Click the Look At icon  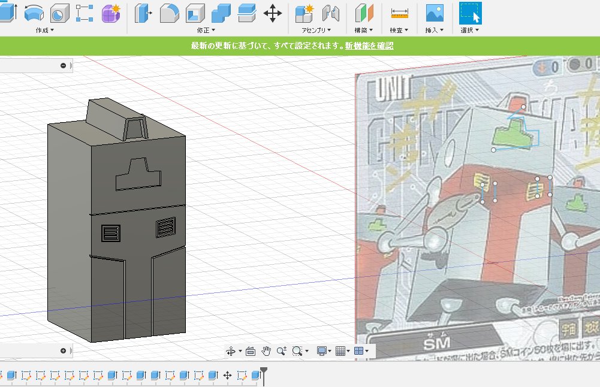(251, 351)
